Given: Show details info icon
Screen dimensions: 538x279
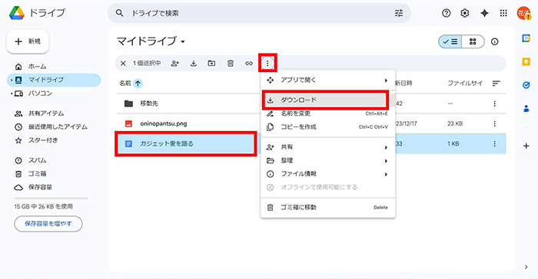Looking at the screenshot, I should (x=494, y=41).
